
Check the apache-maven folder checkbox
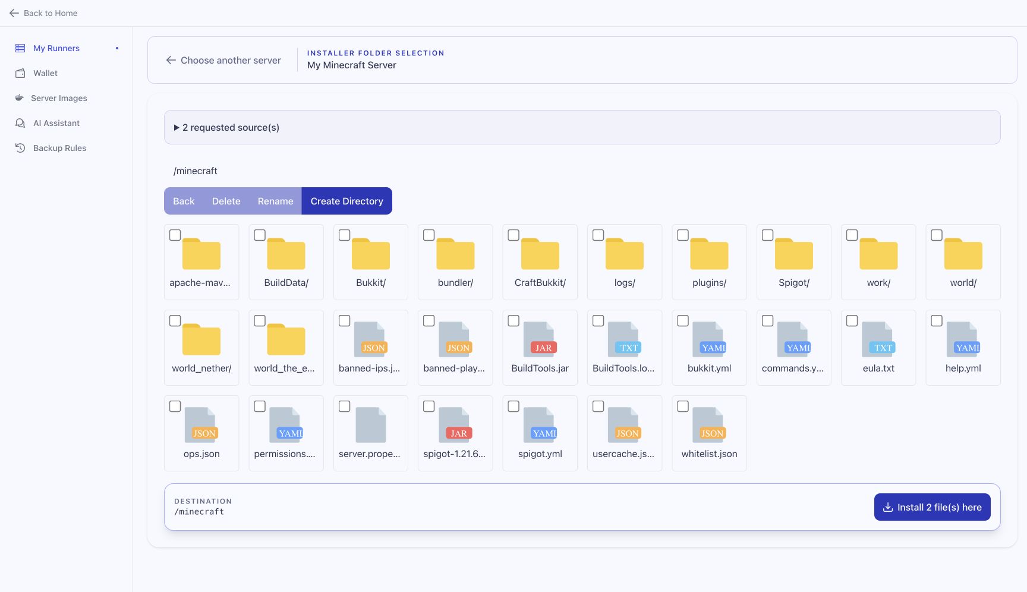(x=175, y=235)
